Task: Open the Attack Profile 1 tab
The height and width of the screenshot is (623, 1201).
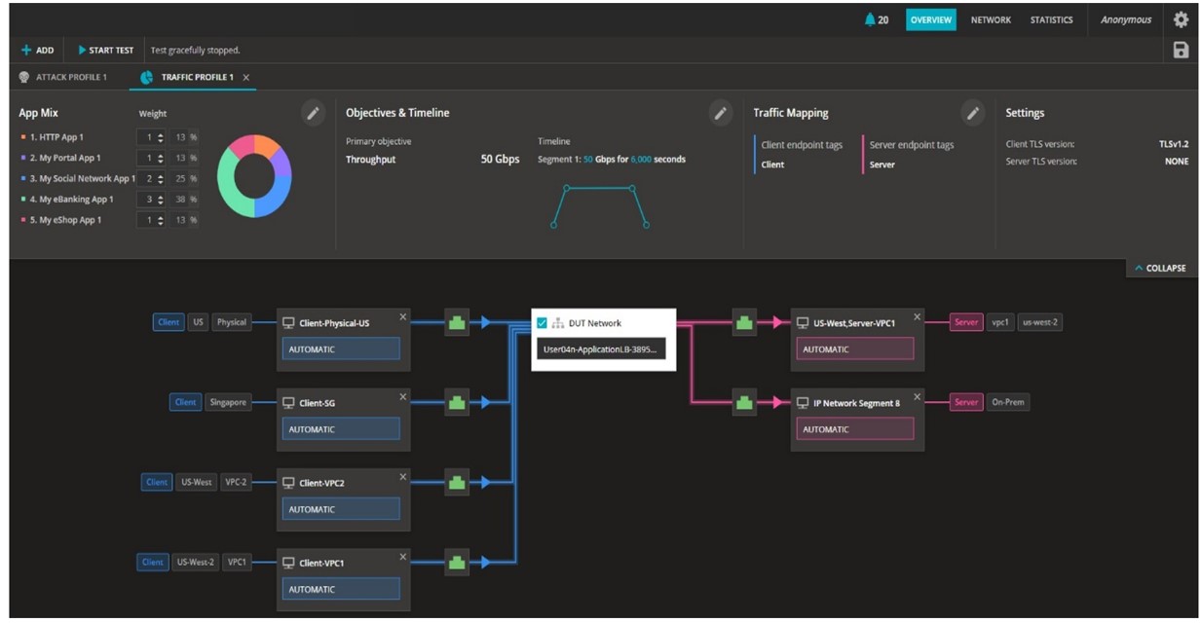Action: pos(63,77)
